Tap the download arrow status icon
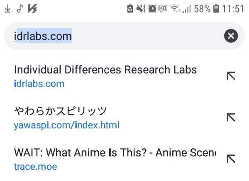Screen dimensions: 249x181 tap(7, 8)
